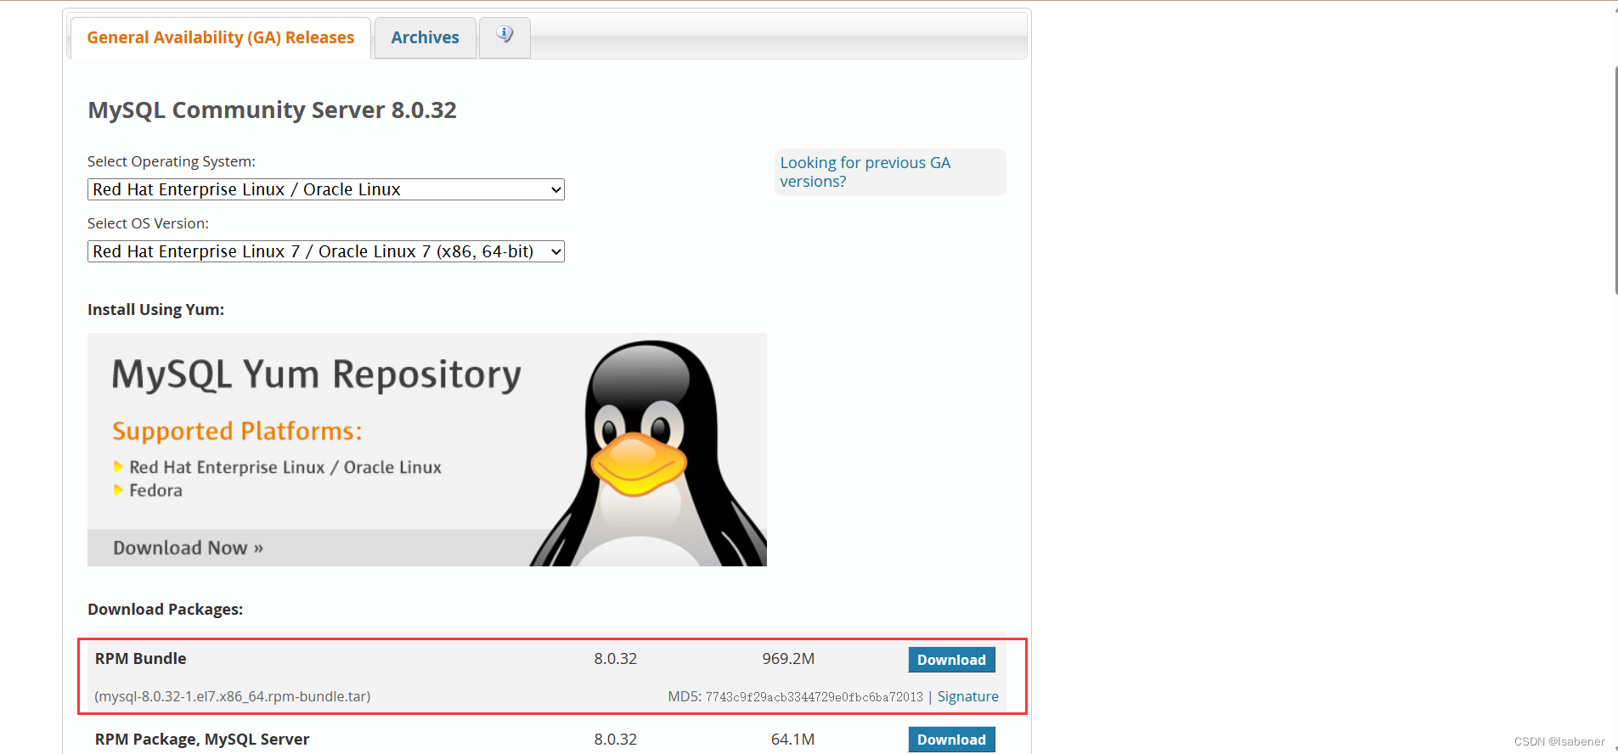
Task: Click the Install Using Yum heading
Action: coord(155,309)
